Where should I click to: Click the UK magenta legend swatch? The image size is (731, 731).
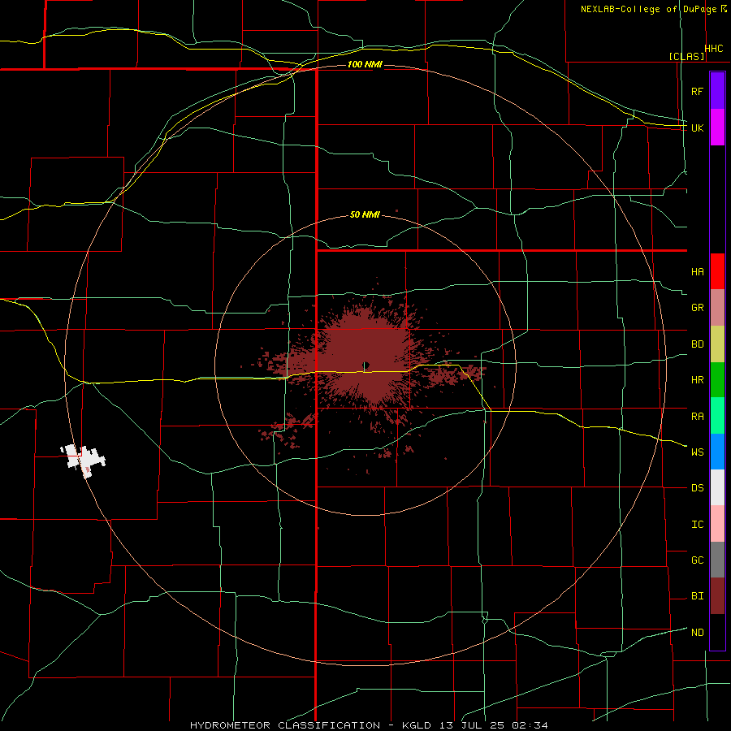point(717,128)
